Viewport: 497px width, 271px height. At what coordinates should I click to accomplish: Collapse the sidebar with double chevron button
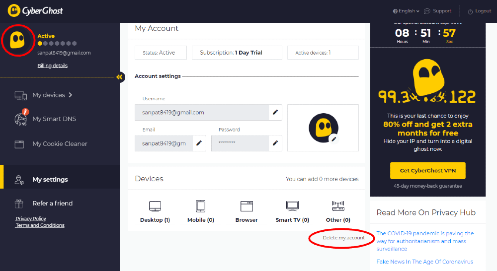[x=119, y=77]
